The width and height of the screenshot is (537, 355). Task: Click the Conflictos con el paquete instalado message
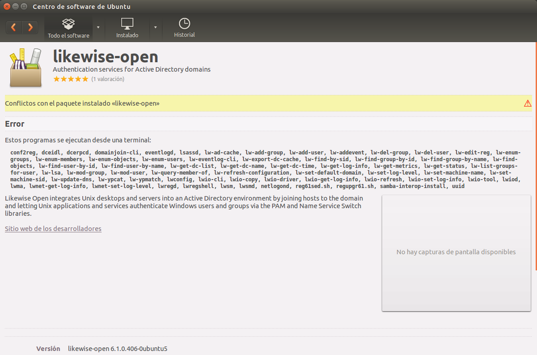(x=82, y=103)
